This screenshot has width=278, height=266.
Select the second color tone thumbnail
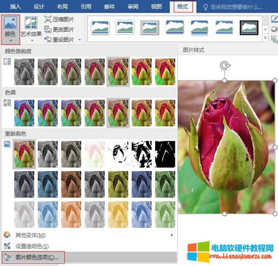47,113
